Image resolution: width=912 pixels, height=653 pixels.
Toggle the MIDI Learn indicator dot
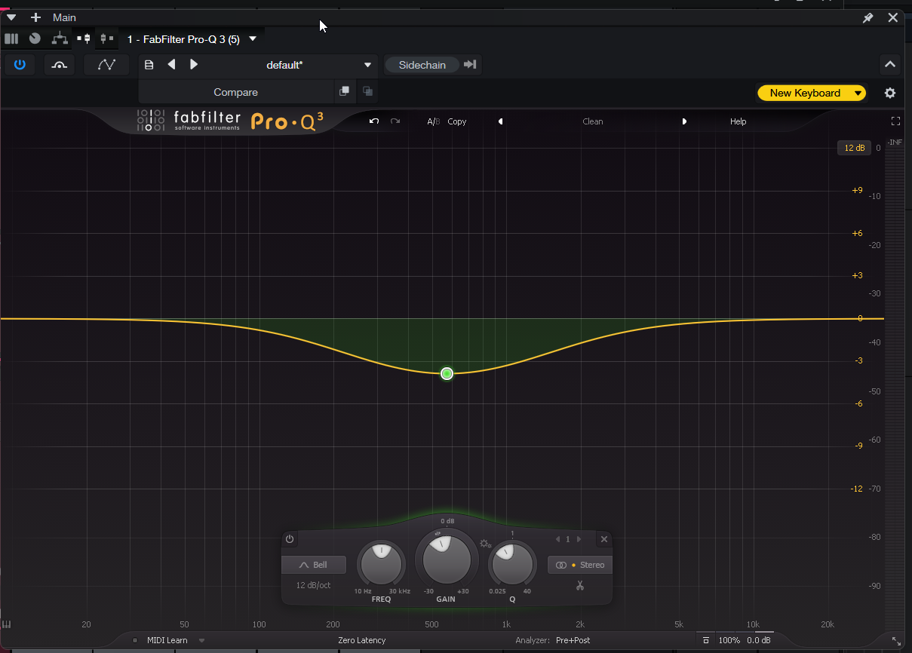point(135,640)
